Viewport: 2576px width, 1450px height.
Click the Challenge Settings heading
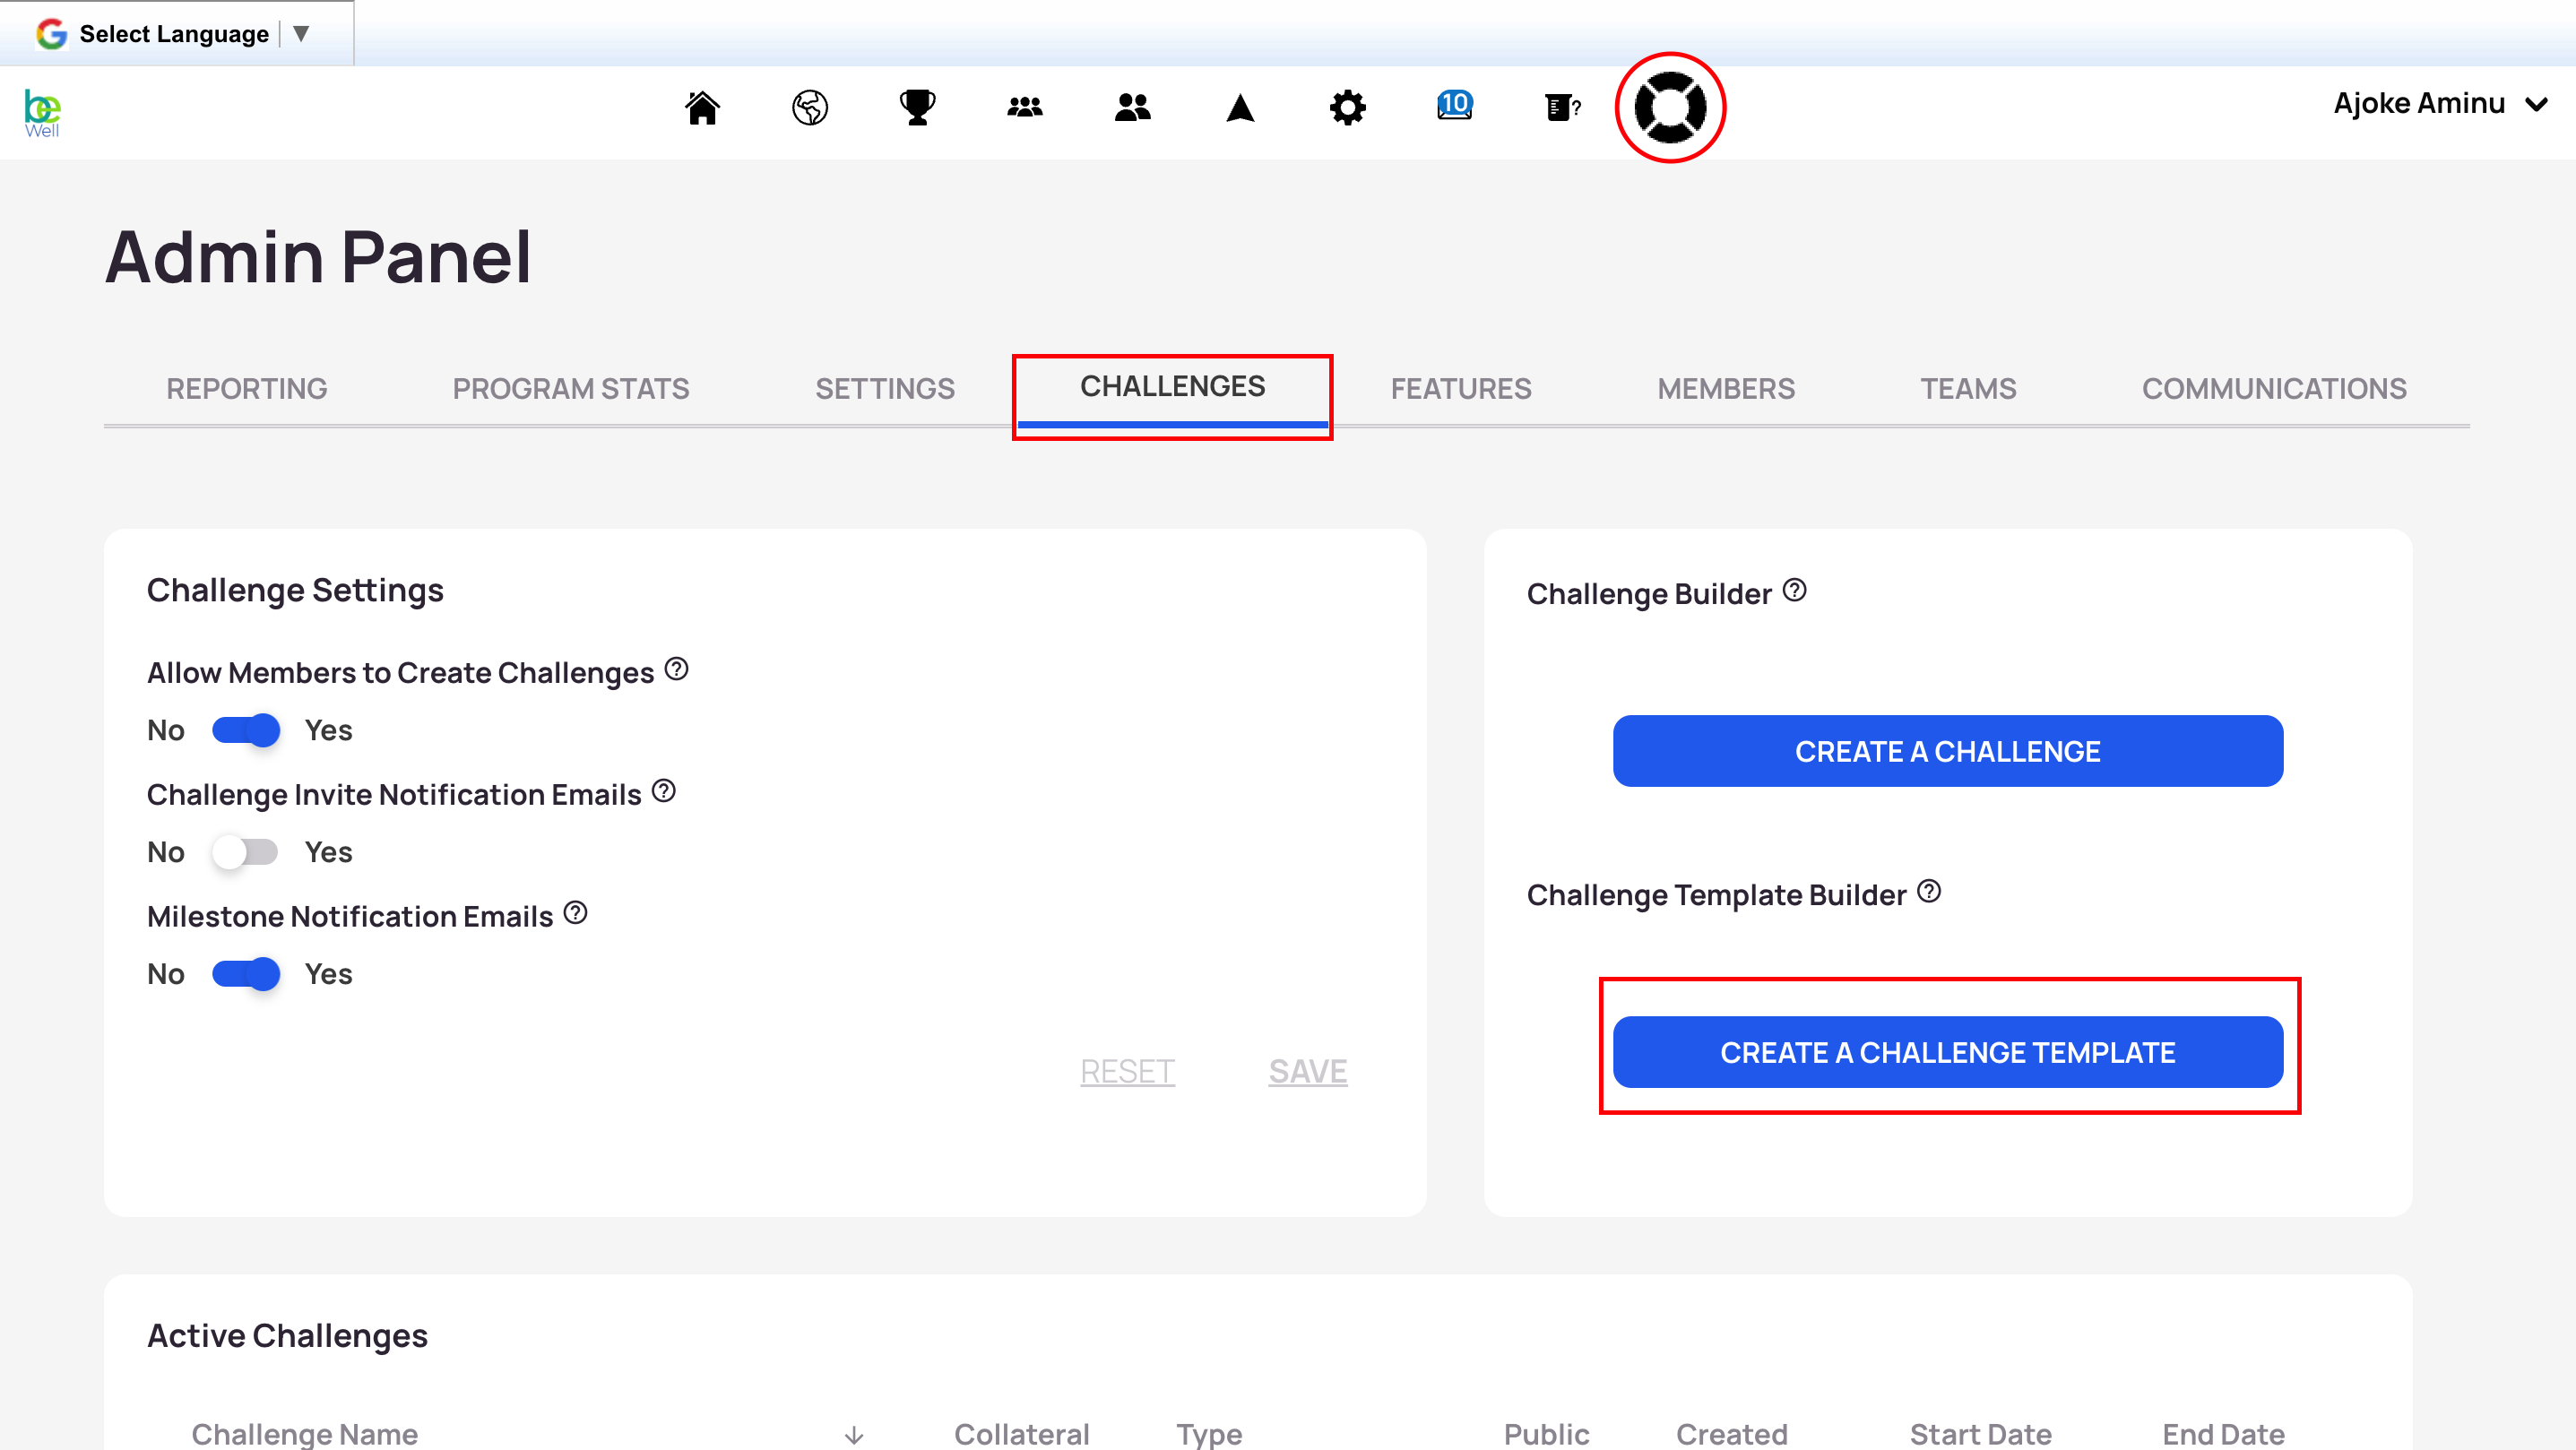pos(295,590)
